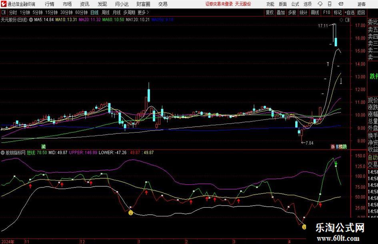
Task: Click the 标记 toolbar button
Action: click(338, 12)
